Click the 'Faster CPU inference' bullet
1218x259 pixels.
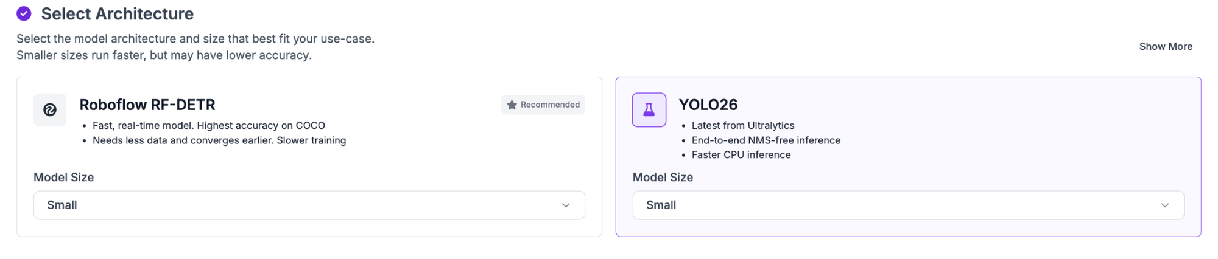(x=741, y=154)
